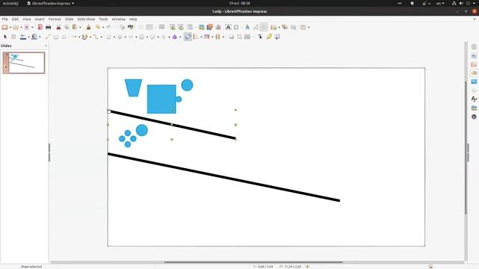
Task: Click the Save document icon
Action: 27,27
